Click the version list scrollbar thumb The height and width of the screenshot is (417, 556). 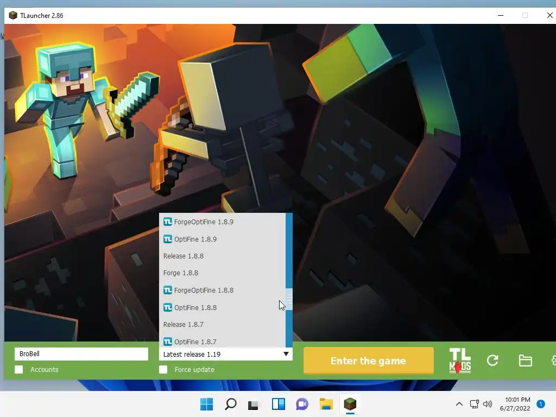(x=289, y=299)
